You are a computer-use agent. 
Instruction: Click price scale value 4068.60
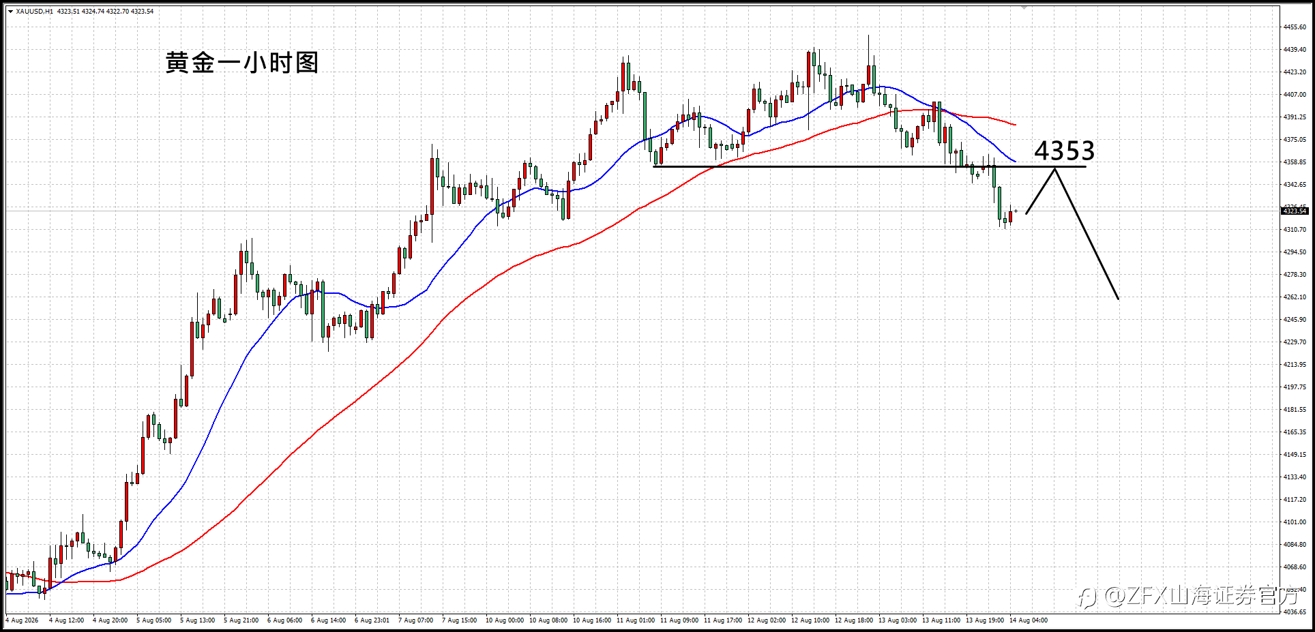pos(1295,567)
